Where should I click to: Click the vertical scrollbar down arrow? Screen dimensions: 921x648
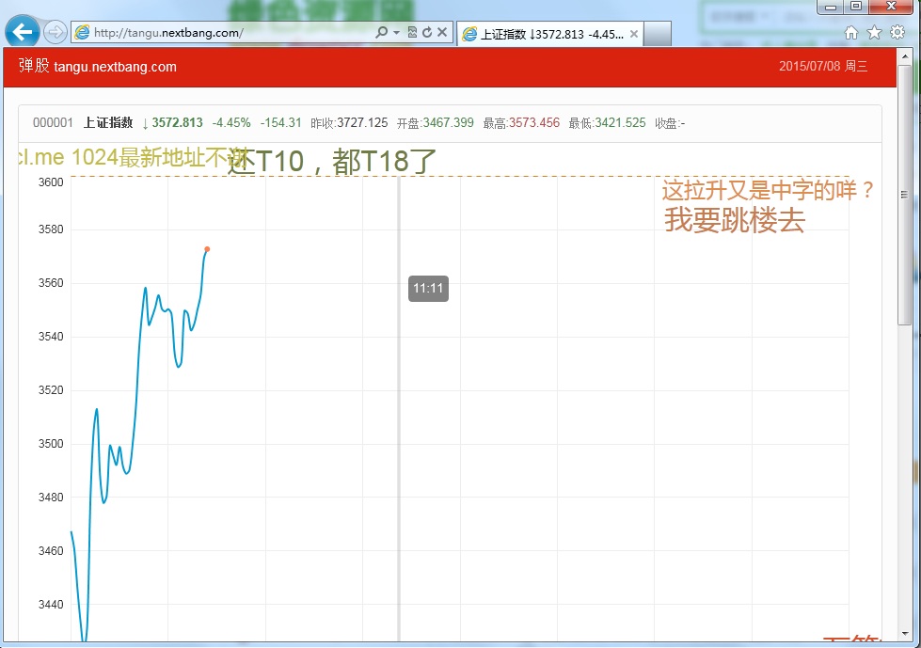(904, 634)
